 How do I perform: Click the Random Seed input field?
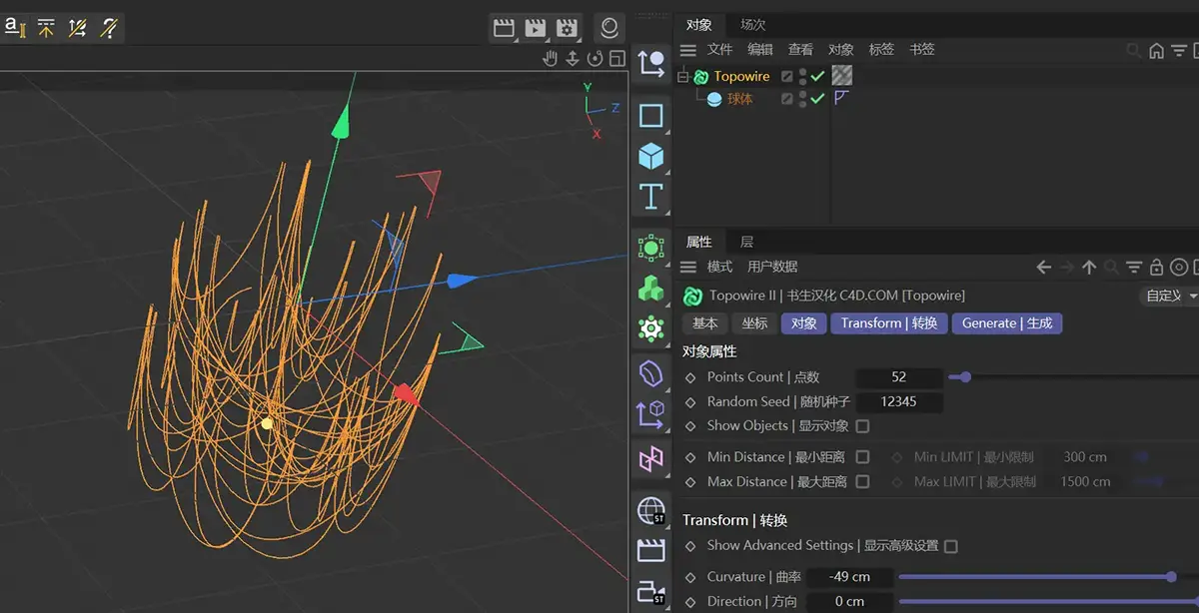(x=898, y=402)
